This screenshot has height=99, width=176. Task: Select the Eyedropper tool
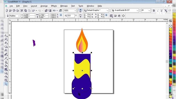pyautogui.click(x=6, y=58)
